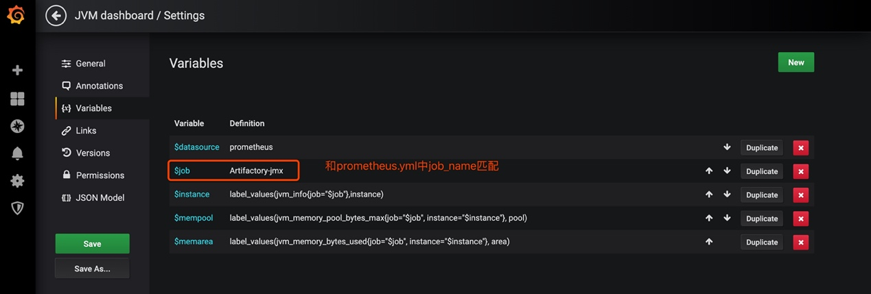Open the Dashboards grid icon in sidebar
Screen dimensions: 871x294
[x=17, y=99]
